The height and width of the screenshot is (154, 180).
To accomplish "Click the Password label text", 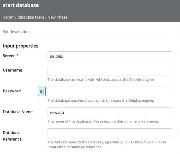I will [x=12, y=91].
